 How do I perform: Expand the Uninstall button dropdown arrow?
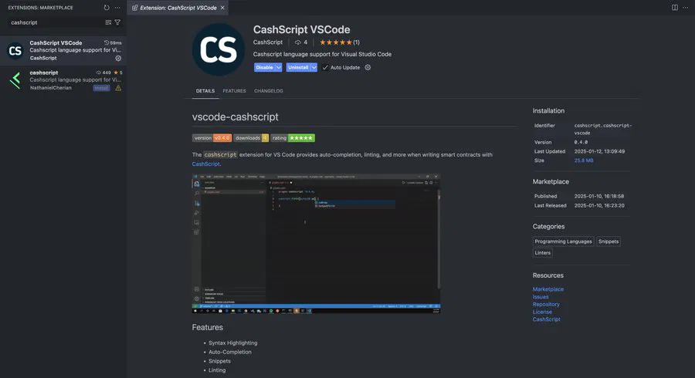[314, 67]
